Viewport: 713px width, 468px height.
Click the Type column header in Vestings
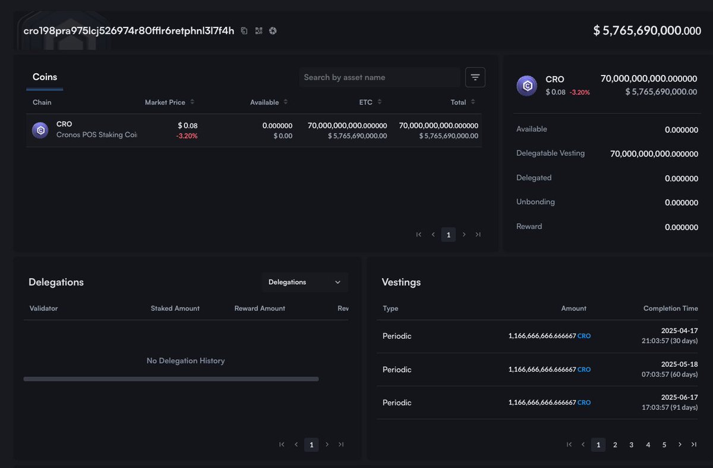point(390,309)
